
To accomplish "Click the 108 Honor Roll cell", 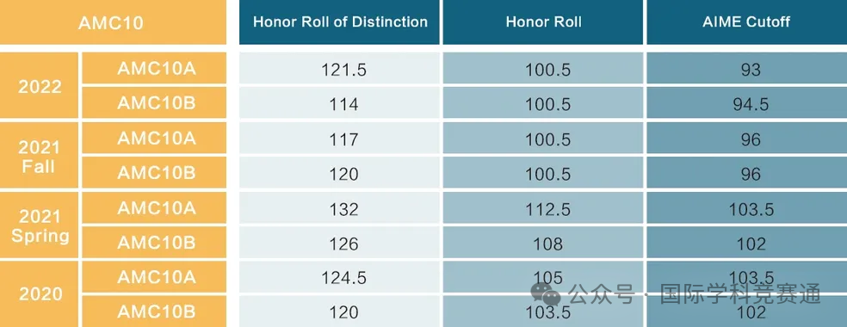I will pos(543,243).
